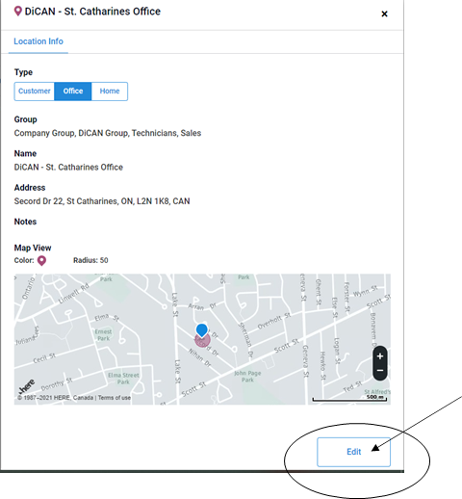Zoom in on the map

(x=380, y=356)
